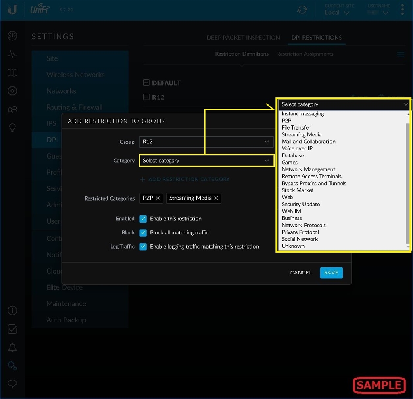The width and height of the screenshot is (413, 399).
Task: Select Bypass Proxies and Tunnels category
Action: point(314,184)
